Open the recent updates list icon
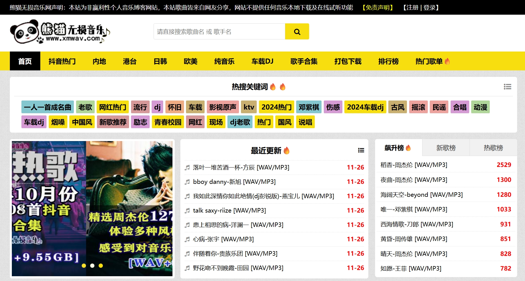 pos(361,150)
